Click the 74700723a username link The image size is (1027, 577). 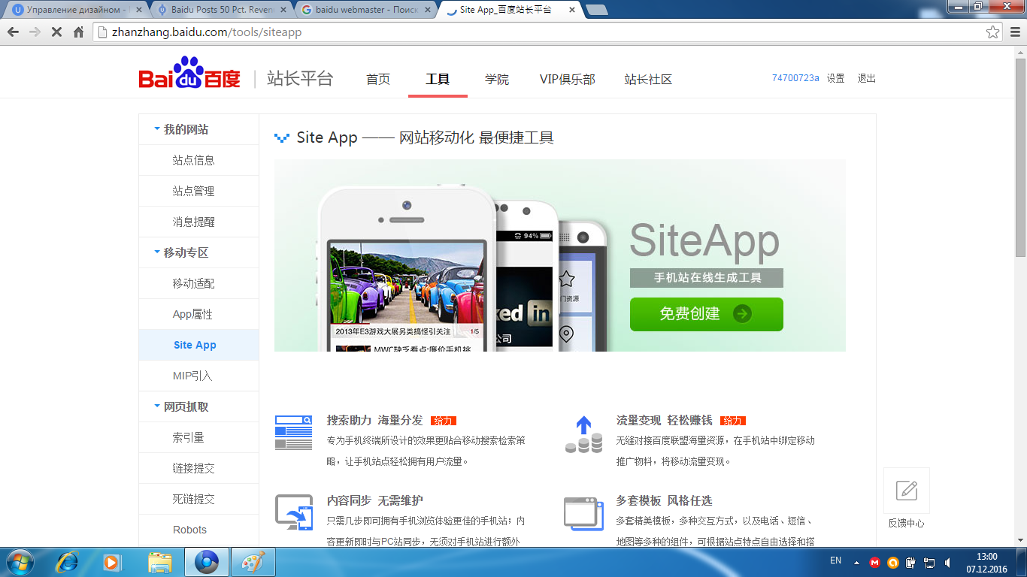click(x=795, y=78)
